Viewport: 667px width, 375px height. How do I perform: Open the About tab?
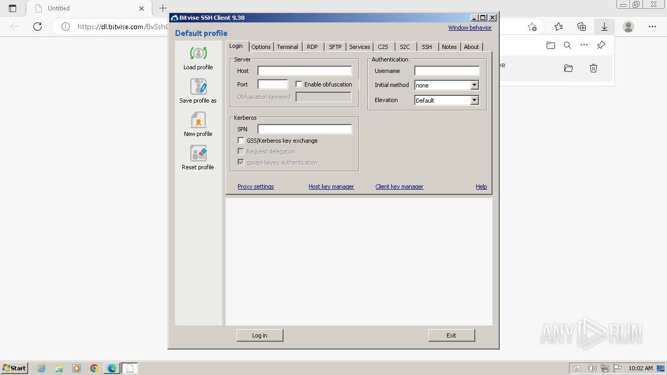[x=472, y=47]
